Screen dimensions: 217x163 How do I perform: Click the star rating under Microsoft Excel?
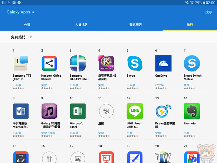tap(75, 136)
